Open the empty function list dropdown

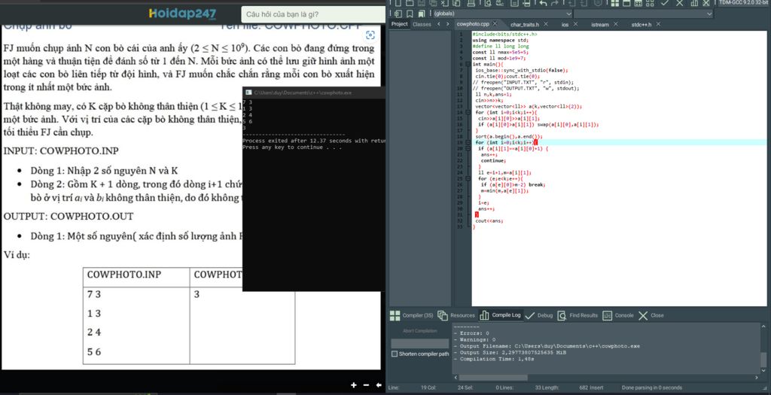click(643, 14)
